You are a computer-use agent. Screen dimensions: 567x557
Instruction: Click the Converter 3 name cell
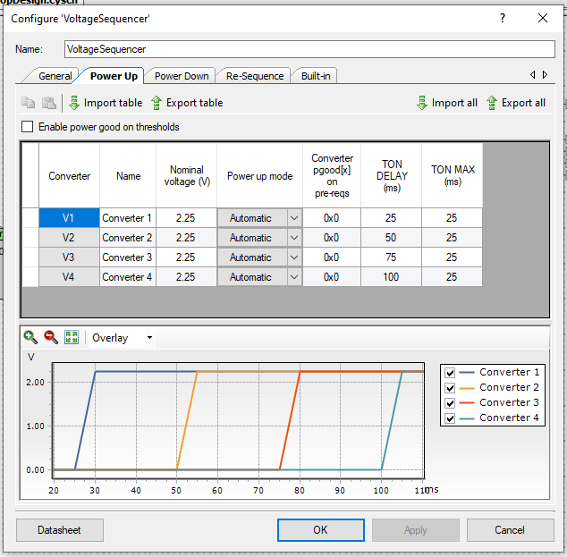128,257
